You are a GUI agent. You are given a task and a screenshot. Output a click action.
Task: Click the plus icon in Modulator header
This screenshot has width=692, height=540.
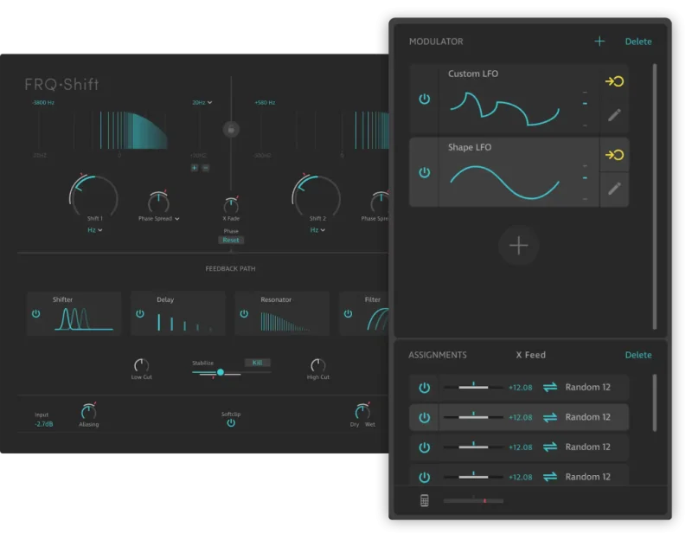(599, 42)
